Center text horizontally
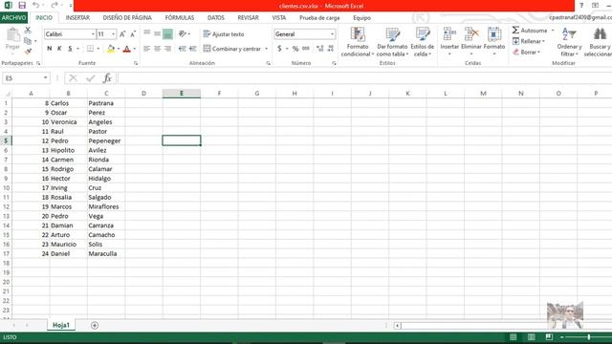Viewport: 612px width, 344px height. pos(157,49)
